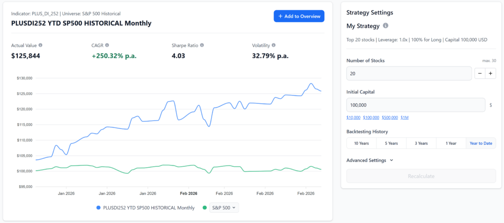Select 5 Years backtesting history
504x223 pixels.
point(391,143)
